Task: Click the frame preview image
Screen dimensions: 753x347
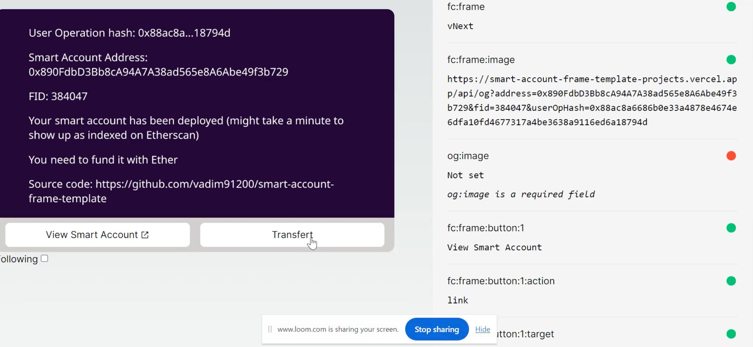Action: click(x=197, y=113)
